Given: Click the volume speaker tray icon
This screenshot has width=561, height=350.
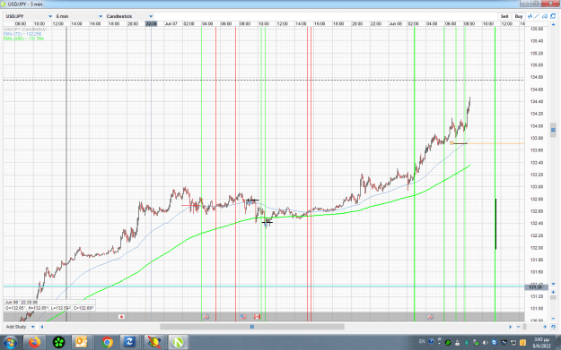Looking at the screenshot, I should point(486,343).
